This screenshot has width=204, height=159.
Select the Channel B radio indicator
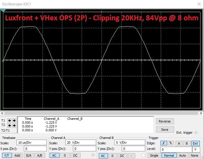(x=143, y=155)
